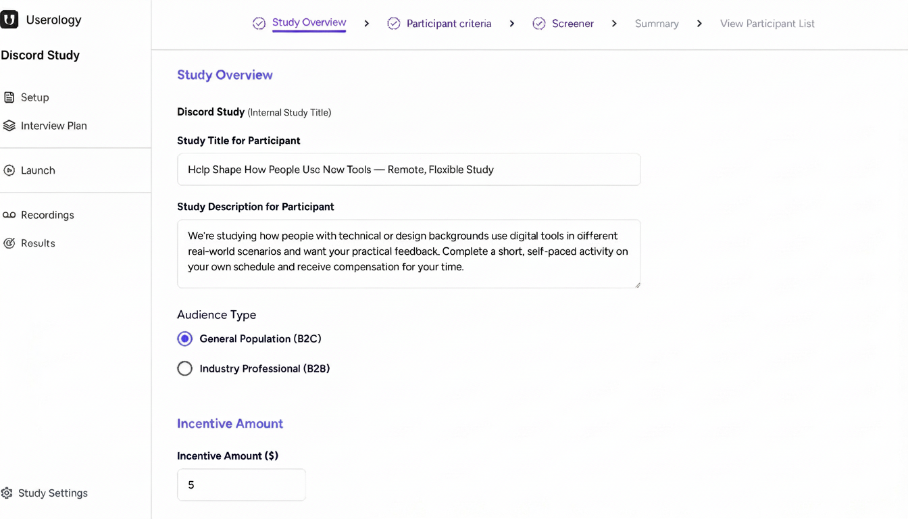Click the Study Title for Participant field
Screen dimensions: 908x519
click(x=408, y=170)
